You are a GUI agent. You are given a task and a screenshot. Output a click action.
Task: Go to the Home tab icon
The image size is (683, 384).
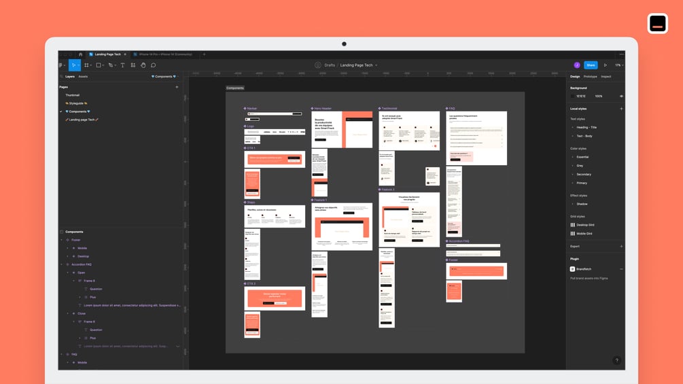tap(81, 54)
